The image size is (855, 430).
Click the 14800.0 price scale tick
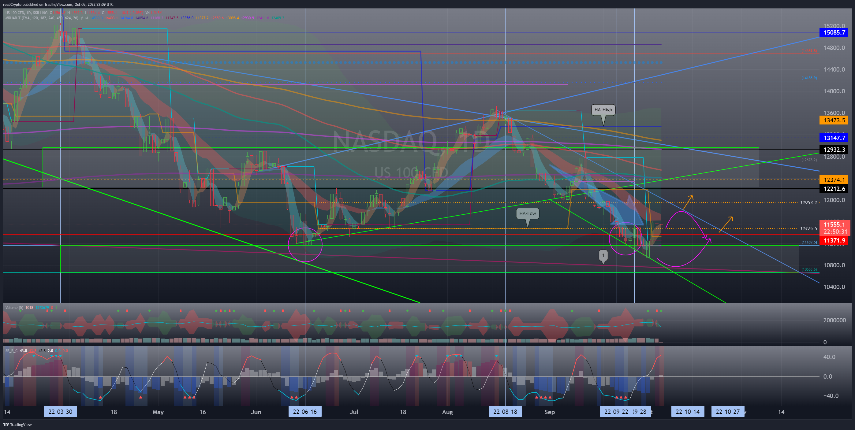click(834, 48)
